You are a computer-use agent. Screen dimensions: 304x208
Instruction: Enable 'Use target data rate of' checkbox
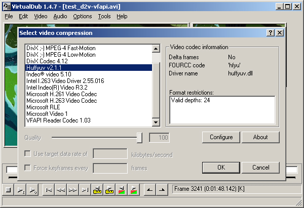pyautogui.click(x=28, y=154)
